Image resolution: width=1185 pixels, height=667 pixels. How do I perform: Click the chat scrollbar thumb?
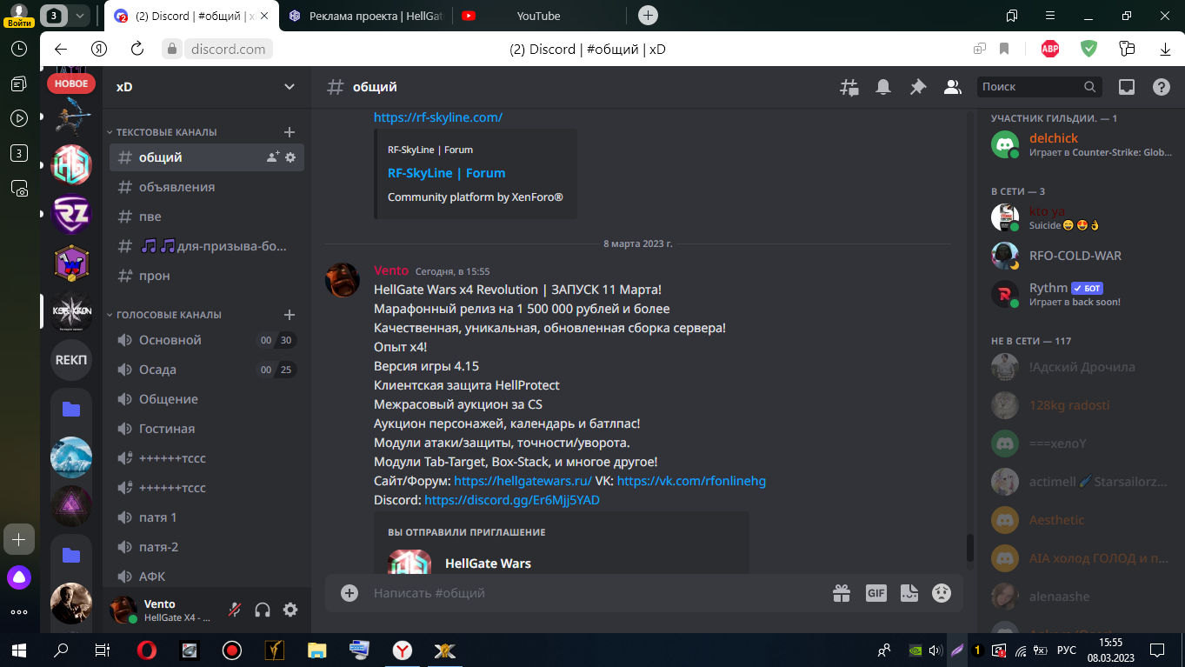[970, 547]
